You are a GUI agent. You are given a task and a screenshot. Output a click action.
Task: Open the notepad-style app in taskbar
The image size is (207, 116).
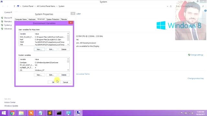[x=40, y=113]
